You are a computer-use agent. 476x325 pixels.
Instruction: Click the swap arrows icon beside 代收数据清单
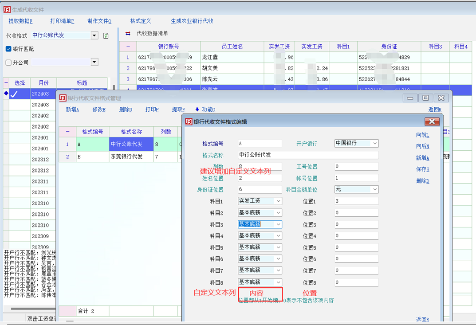pos(128,33)
